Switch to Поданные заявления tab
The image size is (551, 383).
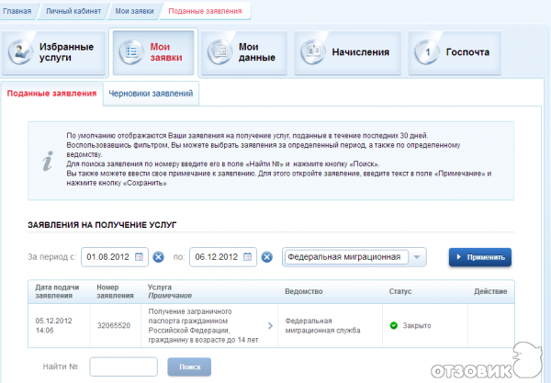[51, 94]
